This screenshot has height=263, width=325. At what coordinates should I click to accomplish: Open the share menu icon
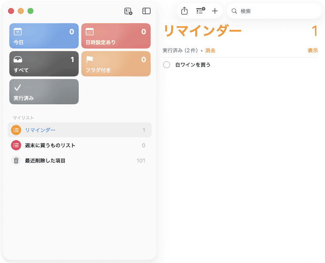pyautogui.click(x=184, y=11)
